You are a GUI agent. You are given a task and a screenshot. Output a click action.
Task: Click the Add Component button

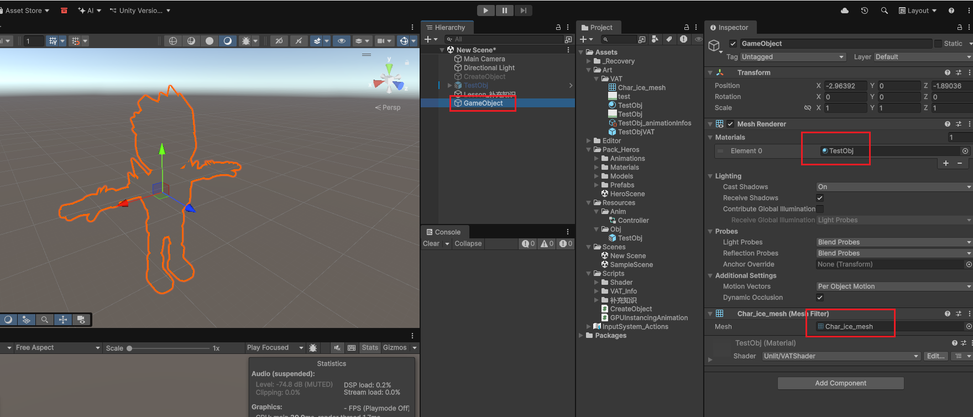coord(840,383)
